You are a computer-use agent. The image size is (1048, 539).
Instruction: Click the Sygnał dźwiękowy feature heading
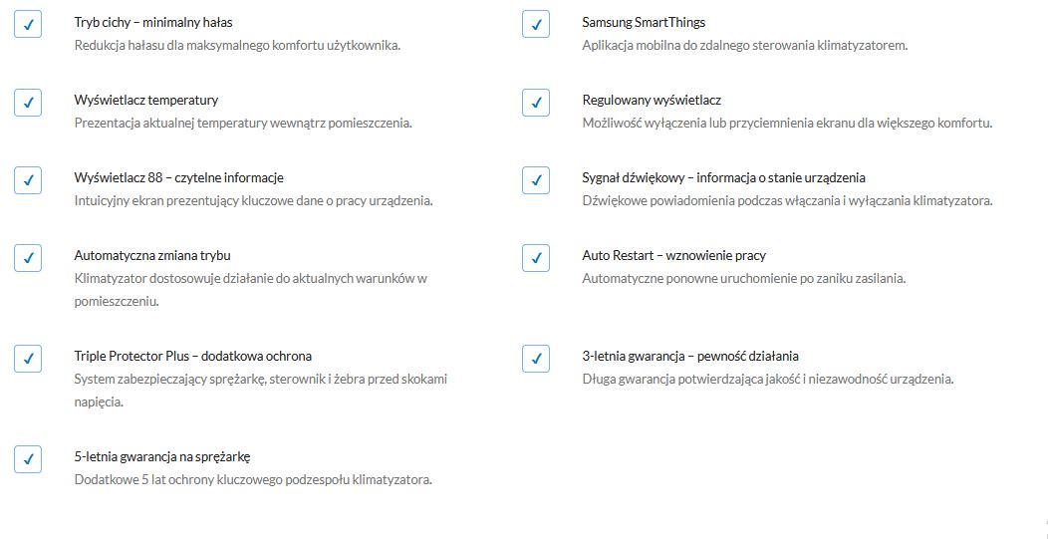pyautogui.click(x=723, y=177)
